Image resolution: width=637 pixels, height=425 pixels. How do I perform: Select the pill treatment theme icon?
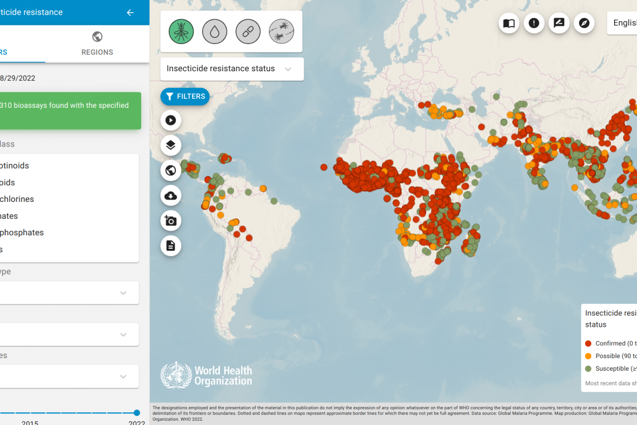click(248, 32)
